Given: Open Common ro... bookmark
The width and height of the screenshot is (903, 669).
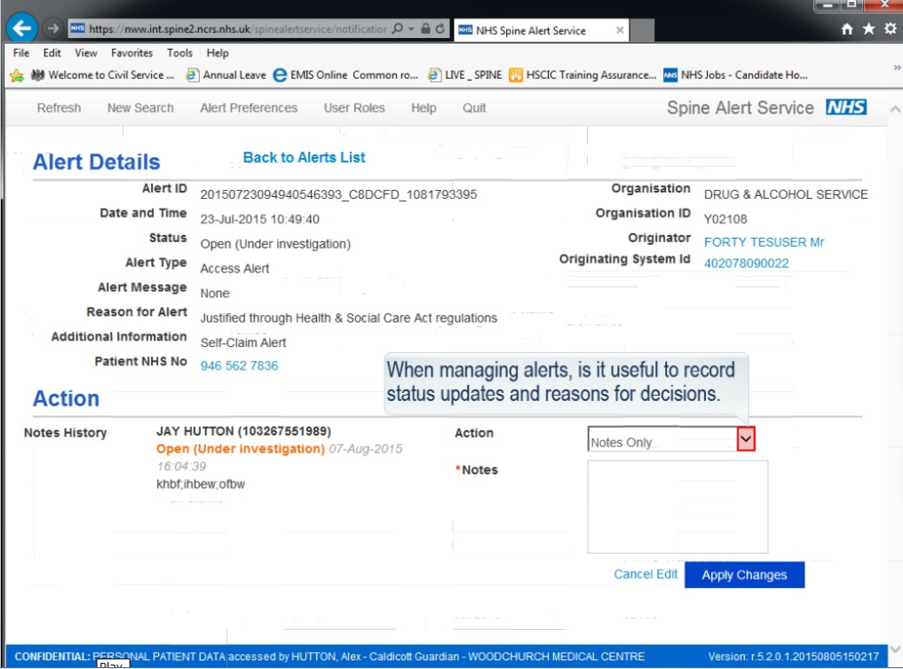Looking at the screenshot, I should (x=385, y=75).
